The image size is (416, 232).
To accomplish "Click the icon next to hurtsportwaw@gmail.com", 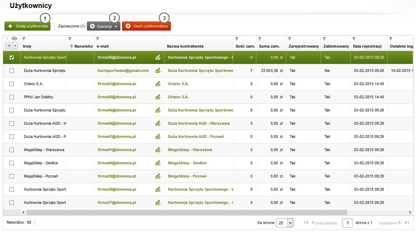I will point(158,71).
